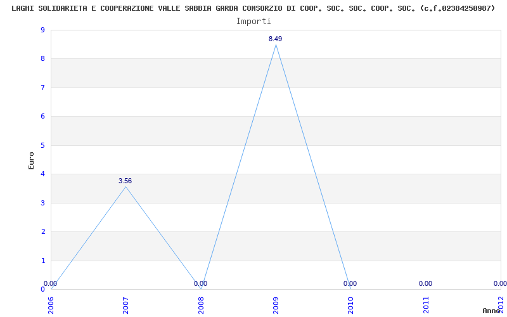Click the Euro y-axis title
The height and width of the screenshot is (317, 507).
(x=31, y=160)
